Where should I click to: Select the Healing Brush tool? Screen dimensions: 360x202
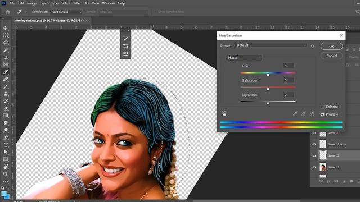6,79
